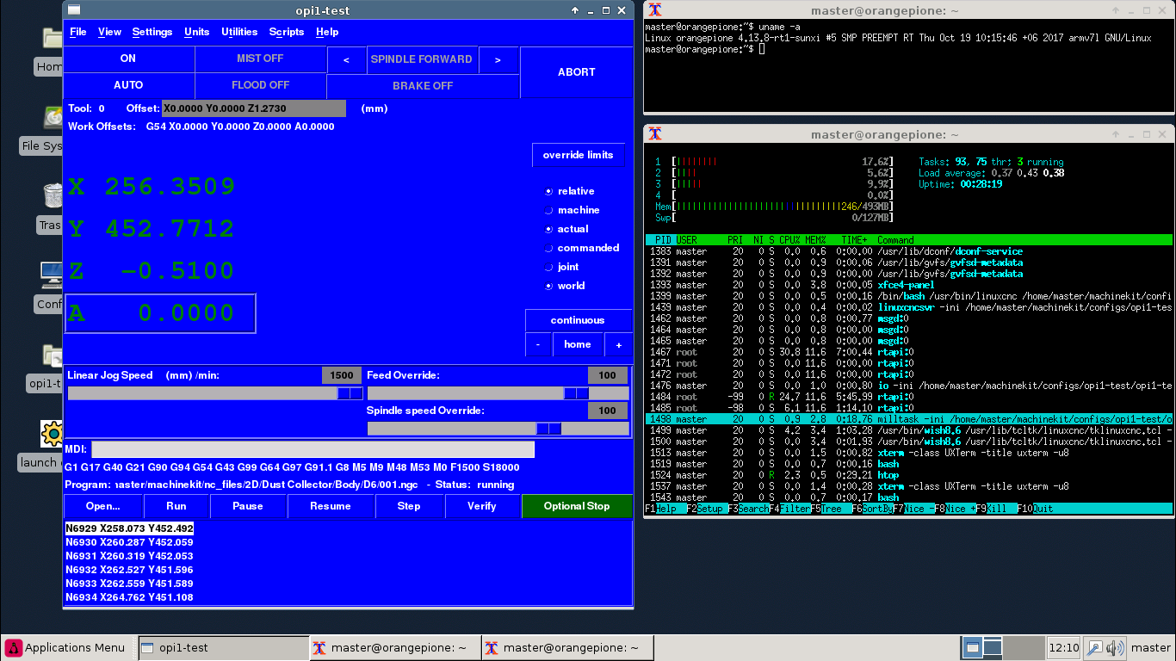This screenshot has width=1176, height=661.
Task: Click the magnifier tray icon
Action: click(x=1094, y=647)
